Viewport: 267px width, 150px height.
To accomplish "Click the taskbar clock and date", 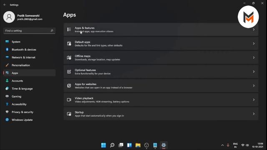I will click(x=258, y=145).
